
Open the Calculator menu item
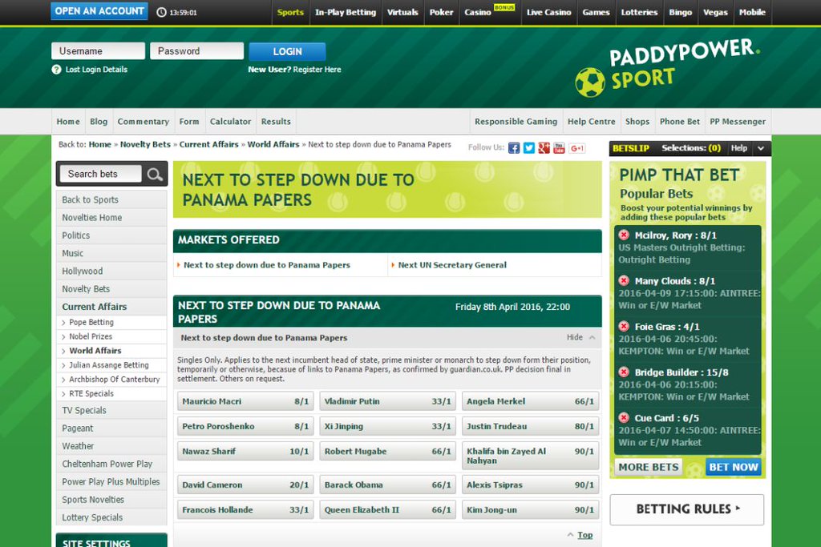pyautogui.click(x=230, y=121)
